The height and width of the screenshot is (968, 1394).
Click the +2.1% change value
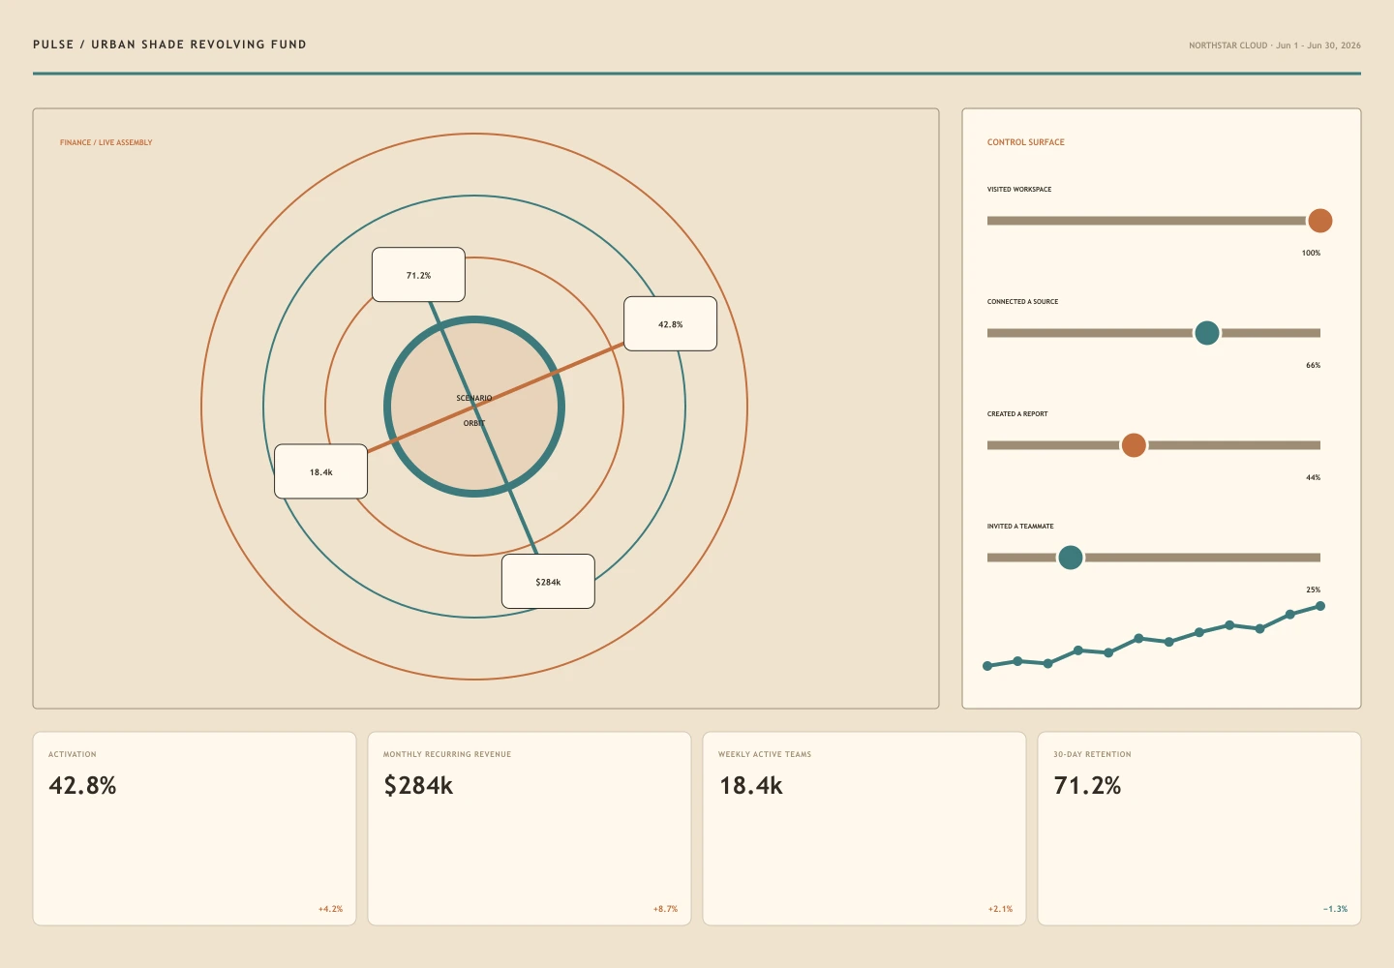pos(1000,909)
